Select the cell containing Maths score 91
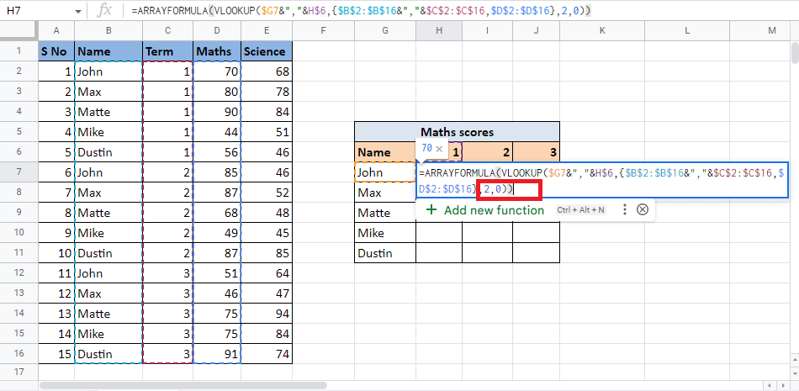The width and height of the screenshot is (799, 391). point(216,354)
